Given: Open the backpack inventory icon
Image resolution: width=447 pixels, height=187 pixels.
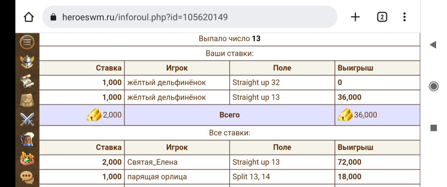Looking at the screenshot, I should (x=27, y=100).
